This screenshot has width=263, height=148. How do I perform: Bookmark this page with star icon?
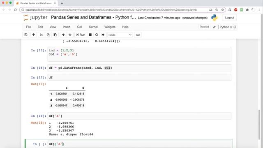pos(223,10)
